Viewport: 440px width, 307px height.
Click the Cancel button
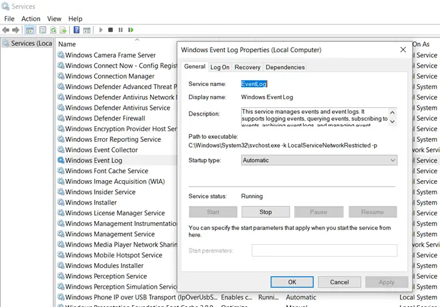click(x=340, y=282)
